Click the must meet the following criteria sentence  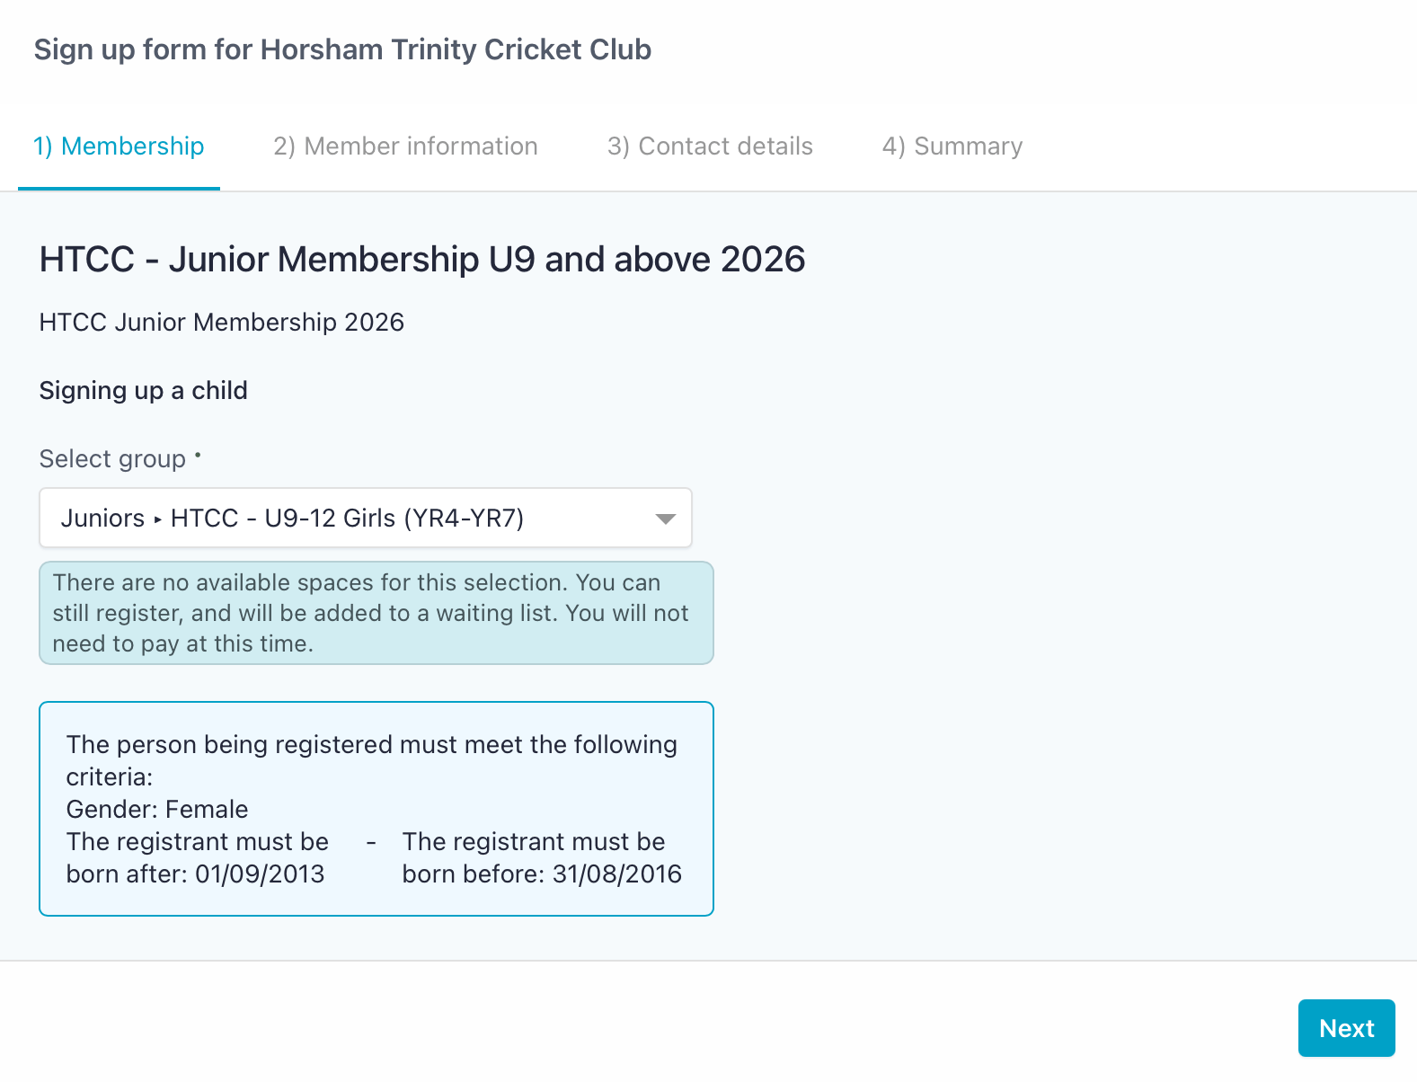click(x=371, y=760)
